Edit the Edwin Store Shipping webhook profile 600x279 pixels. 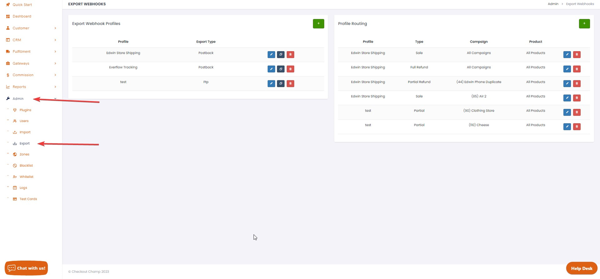pos(271,54)
